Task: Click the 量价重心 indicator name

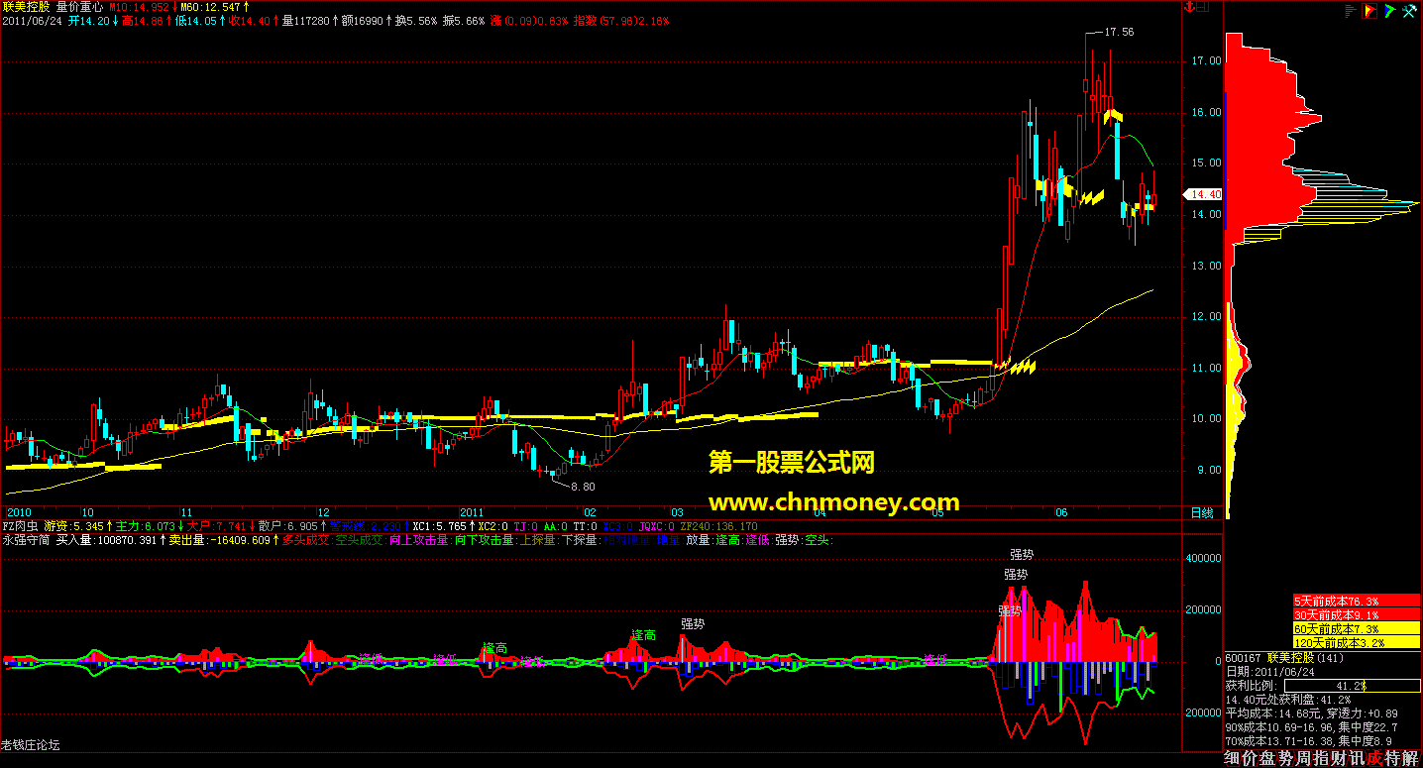Action: click(x=80, y=6)
